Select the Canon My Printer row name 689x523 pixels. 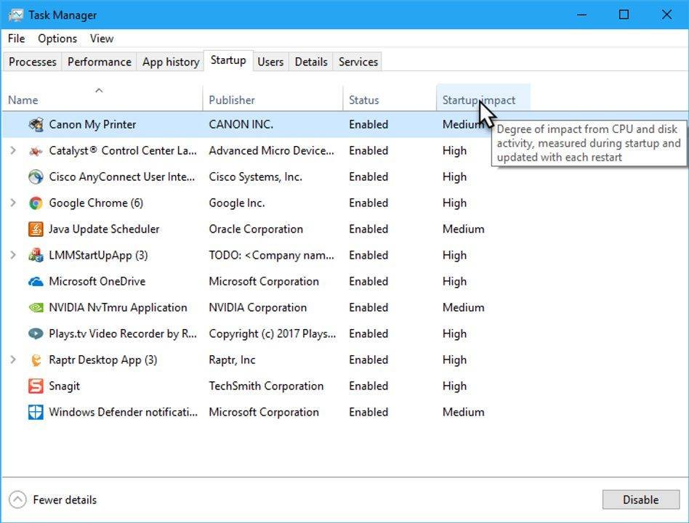pyautogui.click(x=92, y=125)
